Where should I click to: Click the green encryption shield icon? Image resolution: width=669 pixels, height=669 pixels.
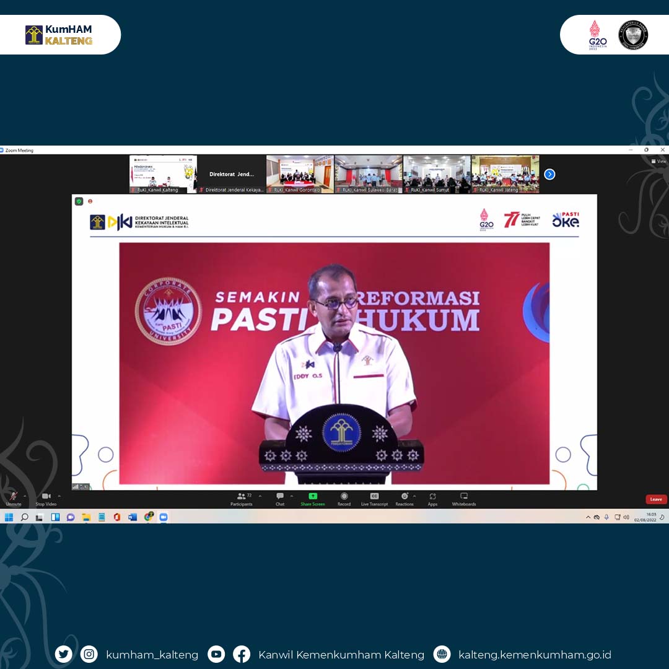pos(79,201)
